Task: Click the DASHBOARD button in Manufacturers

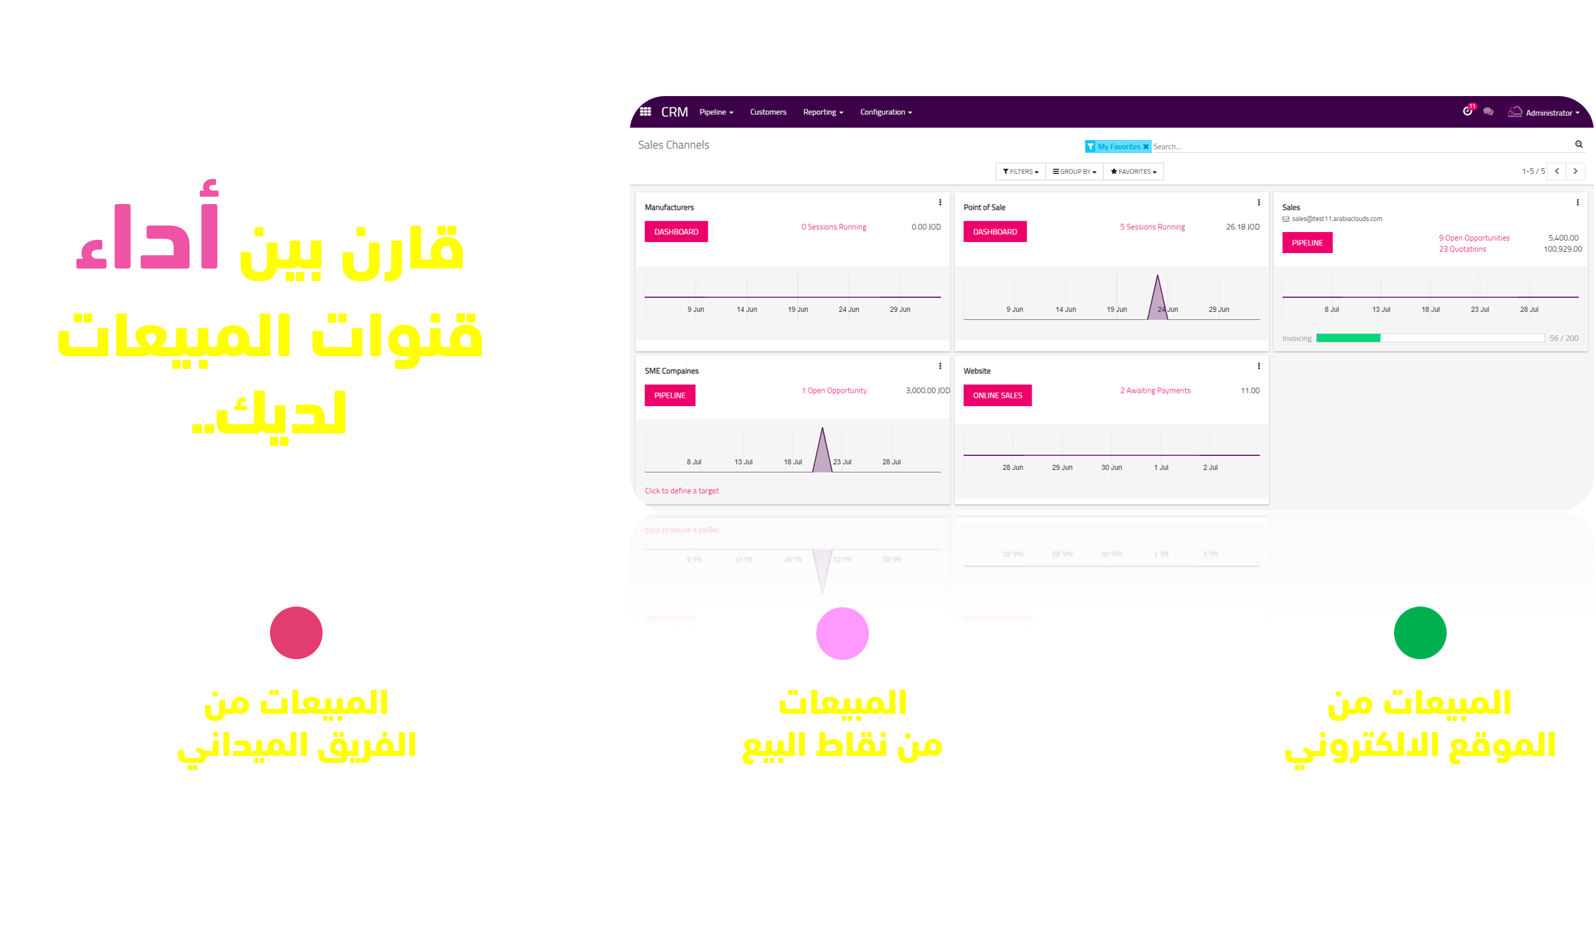Action: click(674, 231)
